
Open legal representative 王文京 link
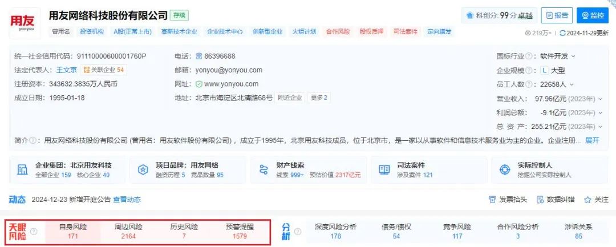(66, 70)
